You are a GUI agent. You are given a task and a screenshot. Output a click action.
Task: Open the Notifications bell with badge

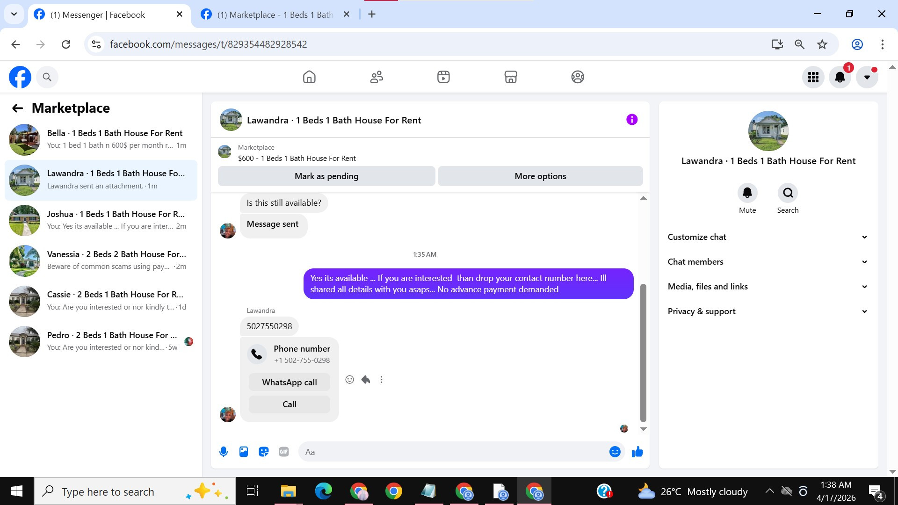(840, 77)
